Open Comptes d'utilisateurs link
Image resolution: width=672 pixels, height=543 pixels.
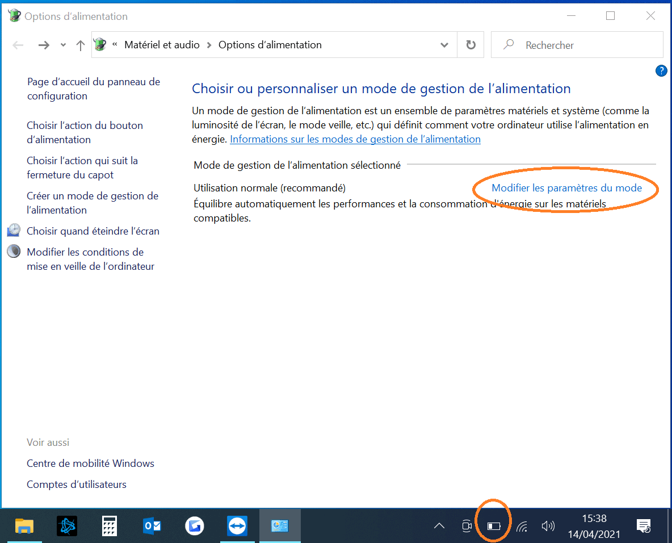[77, 484]
